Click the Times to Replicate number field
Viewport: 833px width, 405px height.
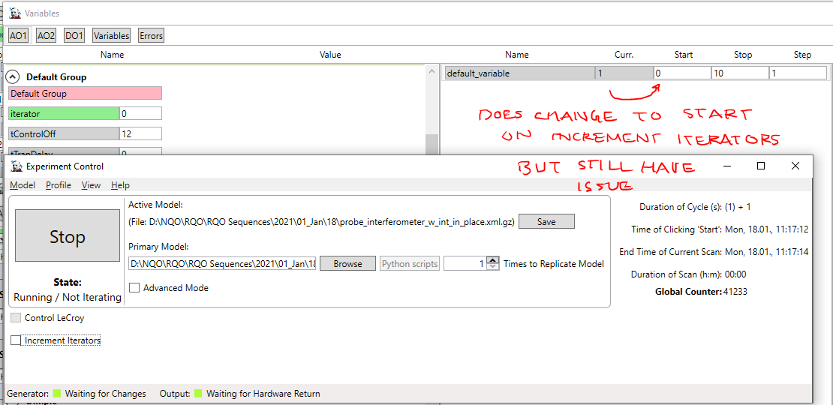[465, 263]
